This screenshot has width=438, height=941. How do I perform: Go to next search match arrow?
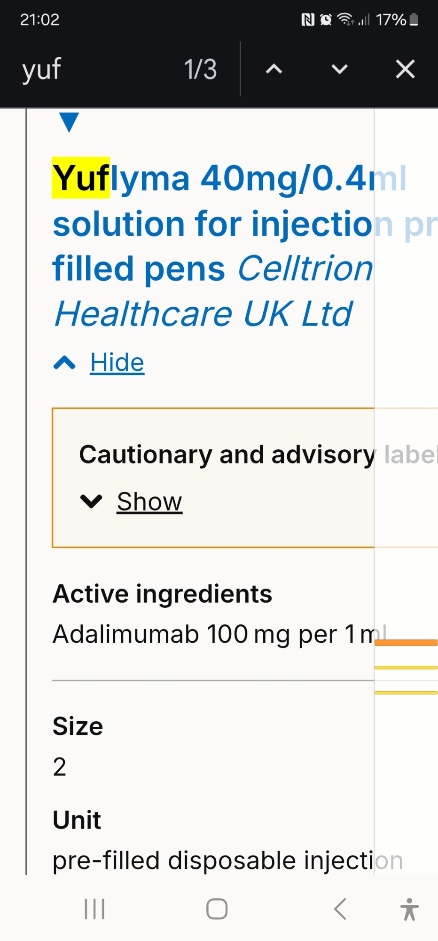[x=339, y=70]
